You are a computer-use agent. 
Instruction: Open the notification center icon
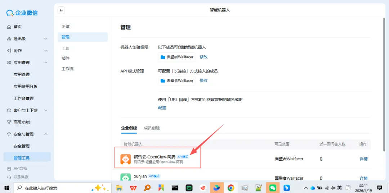coord(379,188)
